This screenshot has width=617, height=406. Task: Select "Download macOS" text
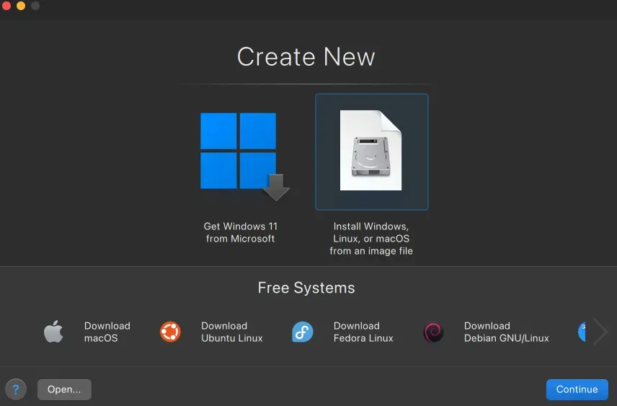point(107,332)
